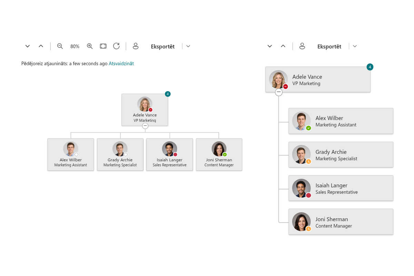Open export options dropdown in right toolbar
Screen dimensions: 414x276
pyautogui.click(x=355, y=46)
